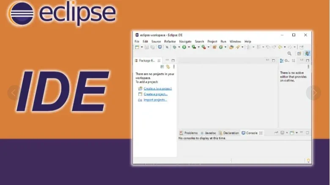Switch to the Problems tab
The height and width of the screenshot is (185, 330).
pos(189,133)
